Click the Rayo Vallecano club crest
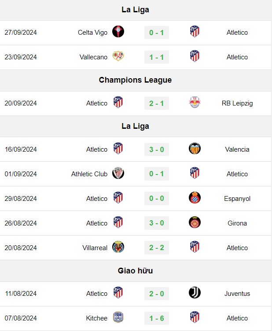 click(x=118, y=56)
